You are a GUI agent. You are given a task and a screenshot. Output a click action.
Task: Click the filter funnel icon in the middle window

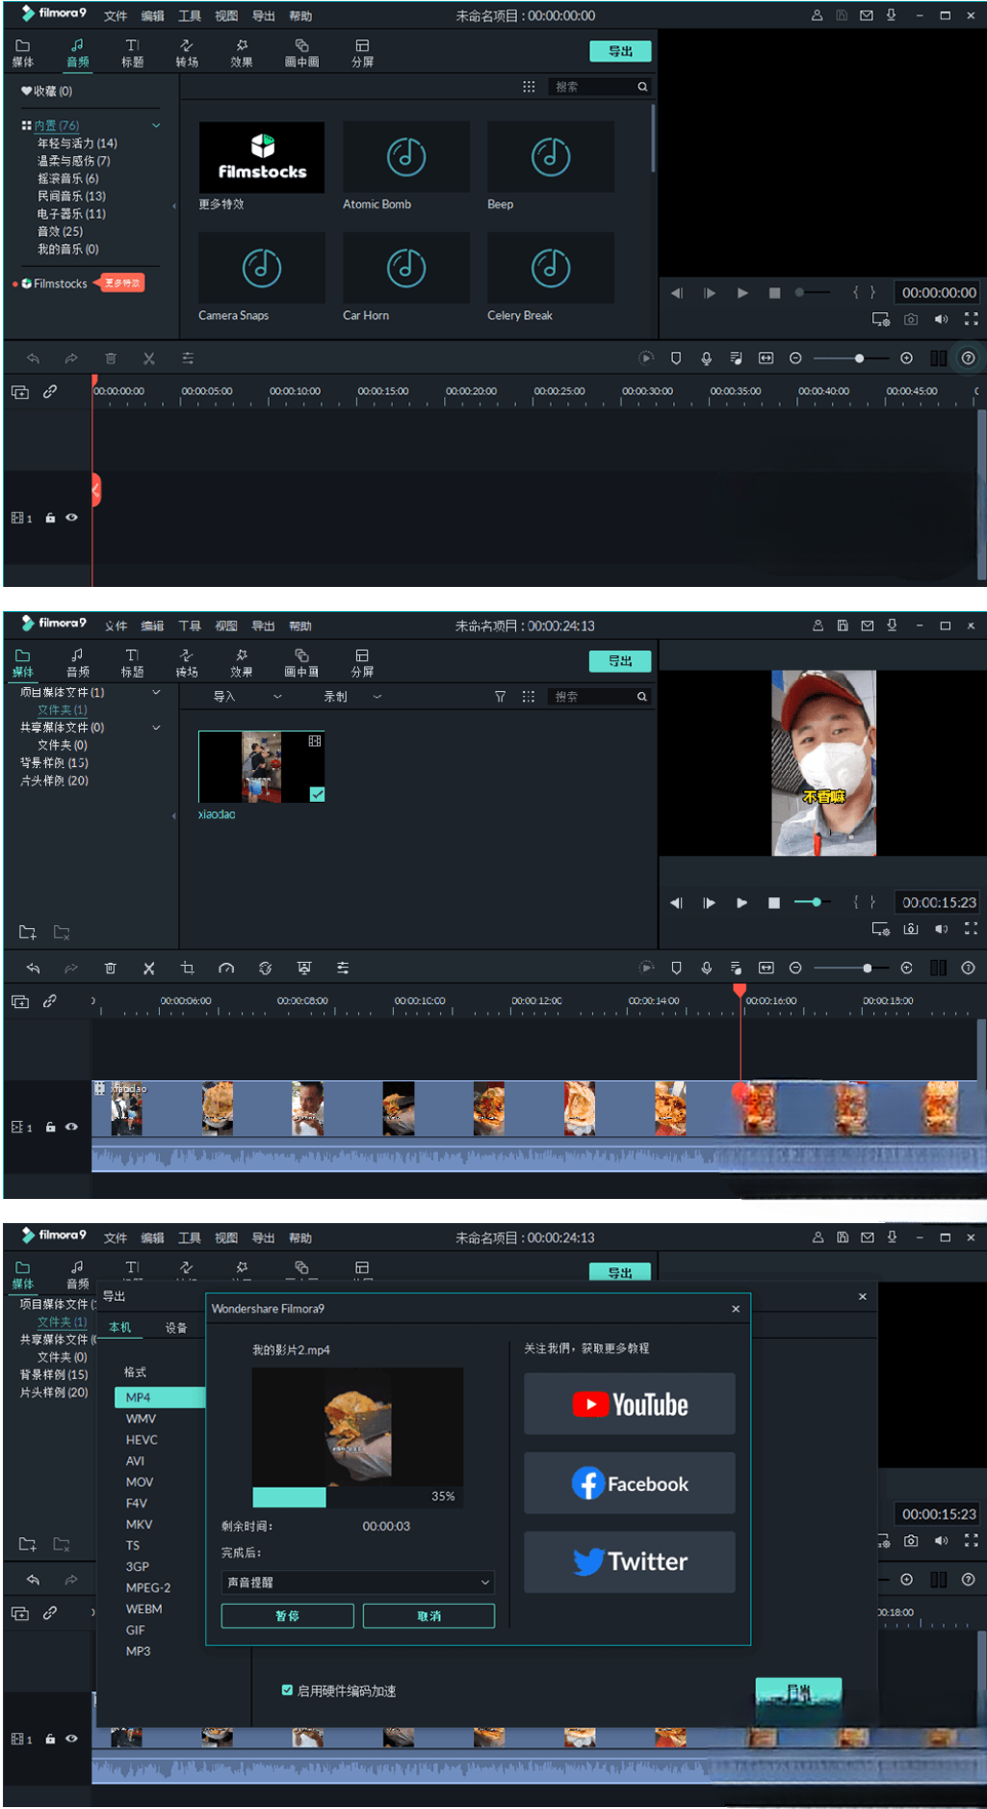(500, 696)
